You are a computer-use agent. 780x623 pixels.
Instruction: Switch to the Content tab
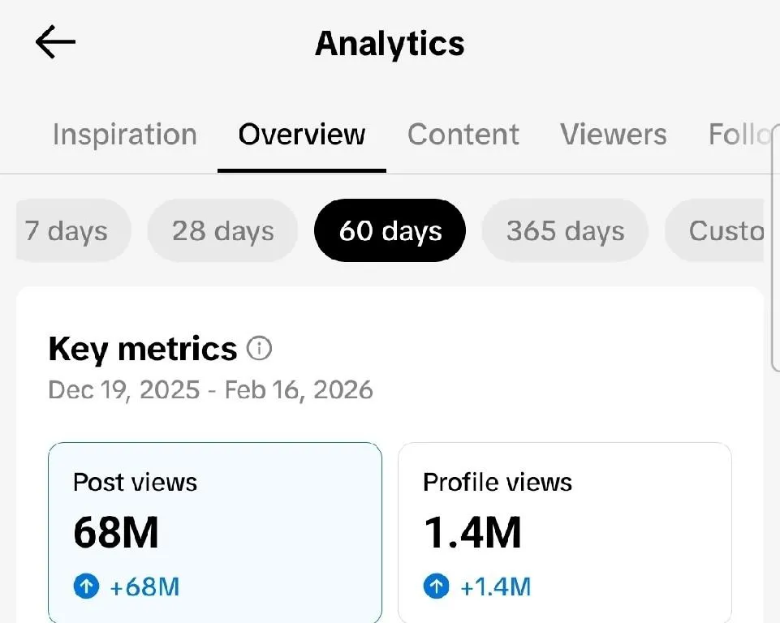pos(463,134)
